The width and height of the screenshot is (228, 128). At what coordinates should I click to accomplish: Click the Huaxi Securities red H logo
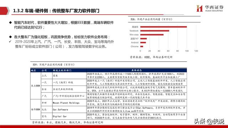point(199,9)
